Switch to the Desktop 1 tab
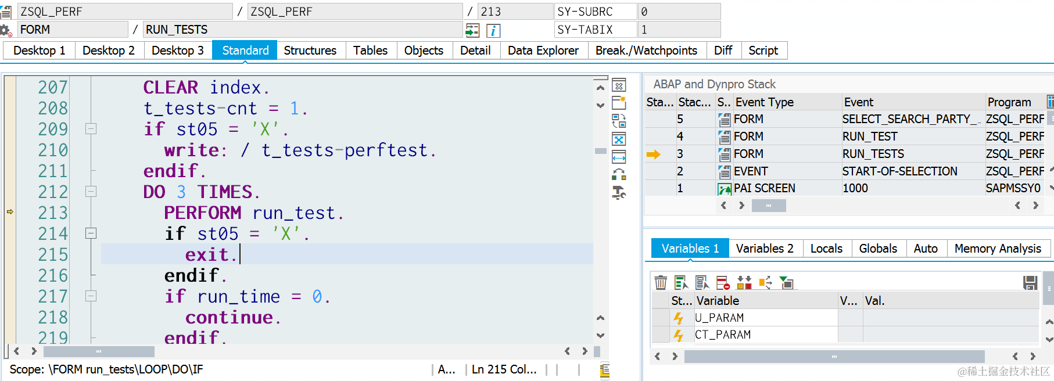 coord(40,51)
